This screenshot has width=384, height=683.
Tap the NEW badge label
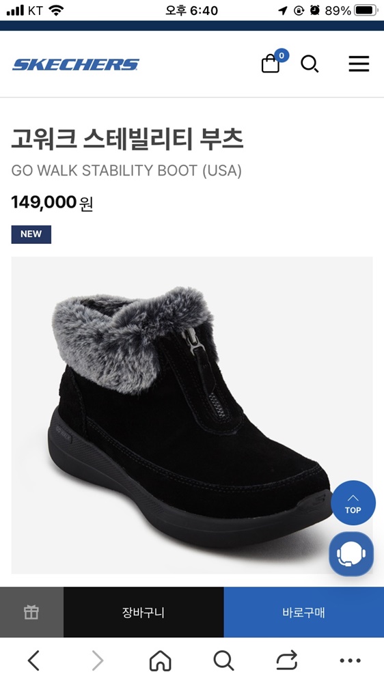pyautogui.click(x=31, y=234)
